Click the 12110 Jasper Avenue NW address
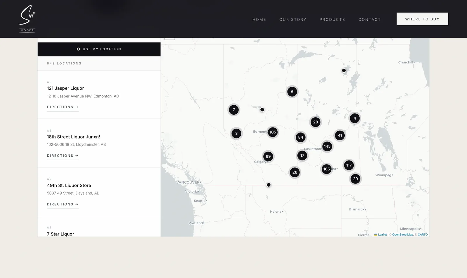This screenshot has height=278, width=467. pyautogui.click(x=83, y=96)
